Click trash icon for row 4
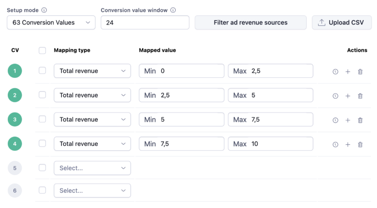 coord(360,144)
